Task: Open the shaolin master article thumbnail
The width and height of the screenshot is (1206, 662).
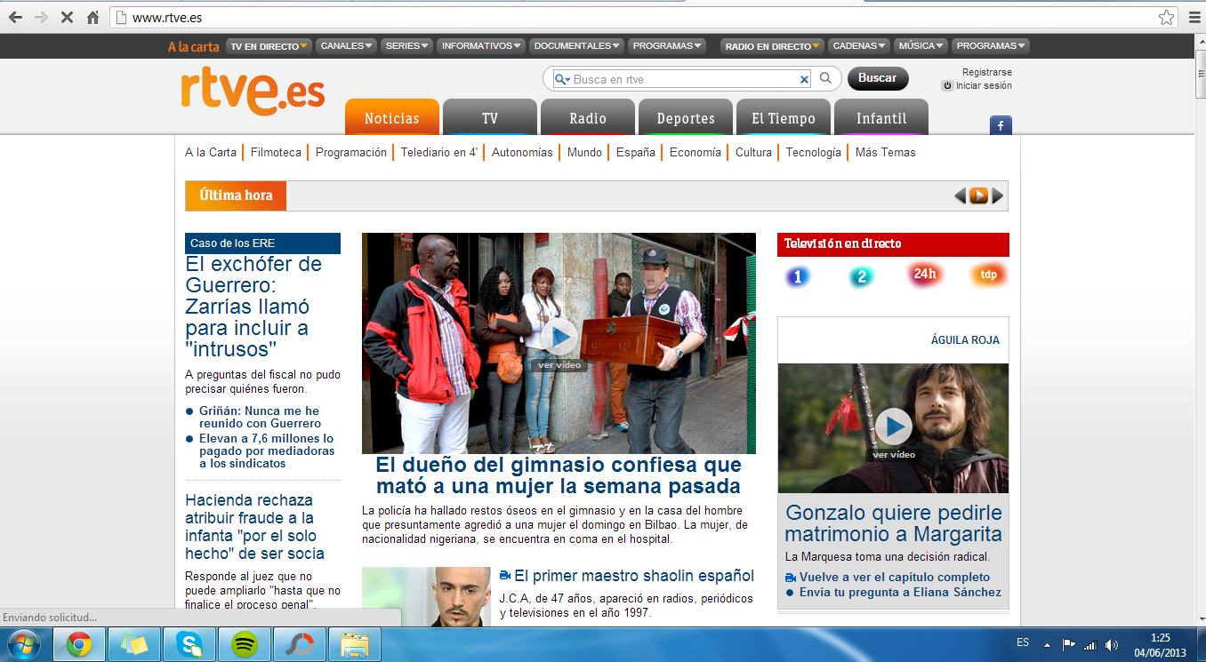Action: 426,596
